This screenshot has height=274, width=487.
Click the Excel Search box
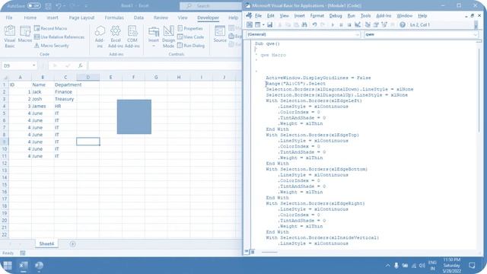coord(211,6)
